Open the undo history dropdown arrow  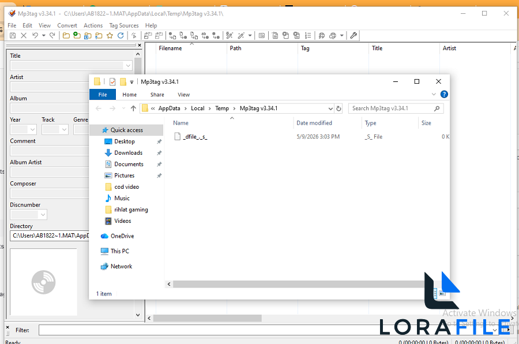pos(43,35)
